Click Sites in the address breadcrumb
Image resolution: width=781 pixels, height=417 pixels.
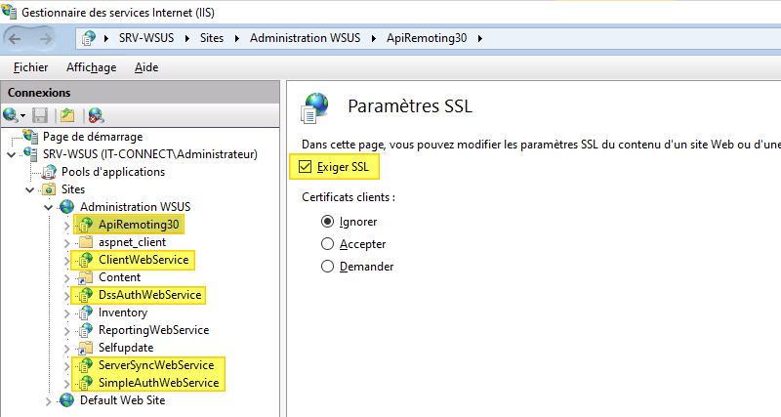[x=218, y=38]
